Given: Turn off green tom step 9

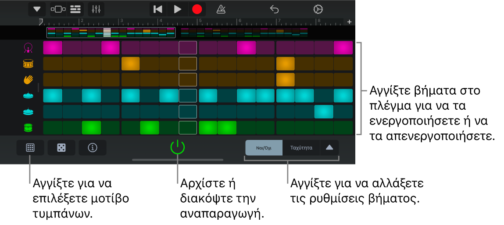Looking at the screenshot, I should [x=208, y=128].
